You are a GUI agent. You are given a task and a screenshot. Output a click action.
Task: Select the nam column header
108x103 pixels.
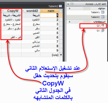pyautogui.click(x=50, y=11)
